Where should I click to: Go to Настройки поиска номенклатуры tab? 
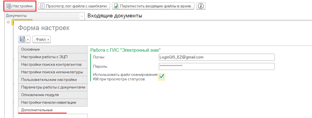(x=52, y=72)
